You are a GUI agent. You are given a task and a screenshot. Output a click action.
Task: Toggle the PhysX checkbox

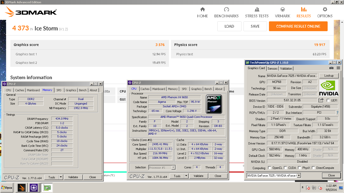tap(299, 168)
